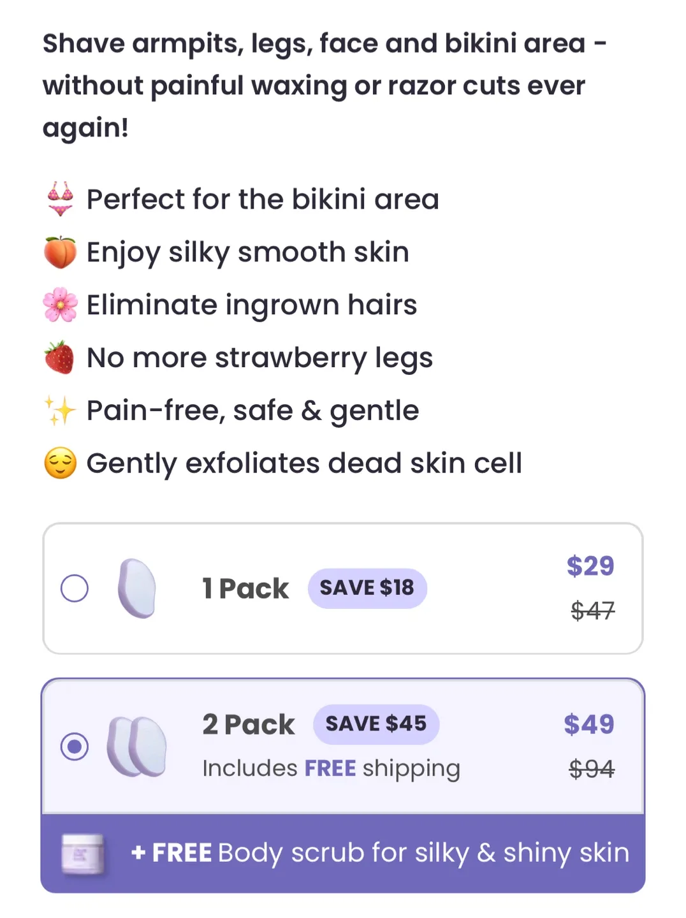Click the SAVE $18 badge
This screenshot has width=686, height=918.
(x=367, y=588)
